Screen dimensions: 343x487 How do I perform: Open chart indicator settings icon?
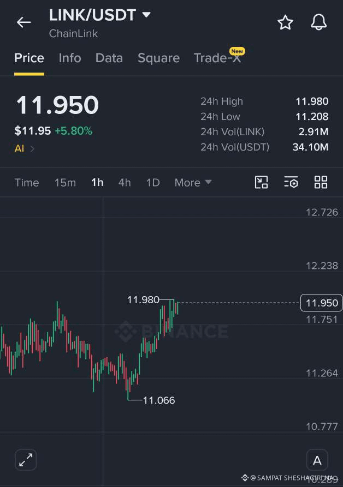pos(291,182)
